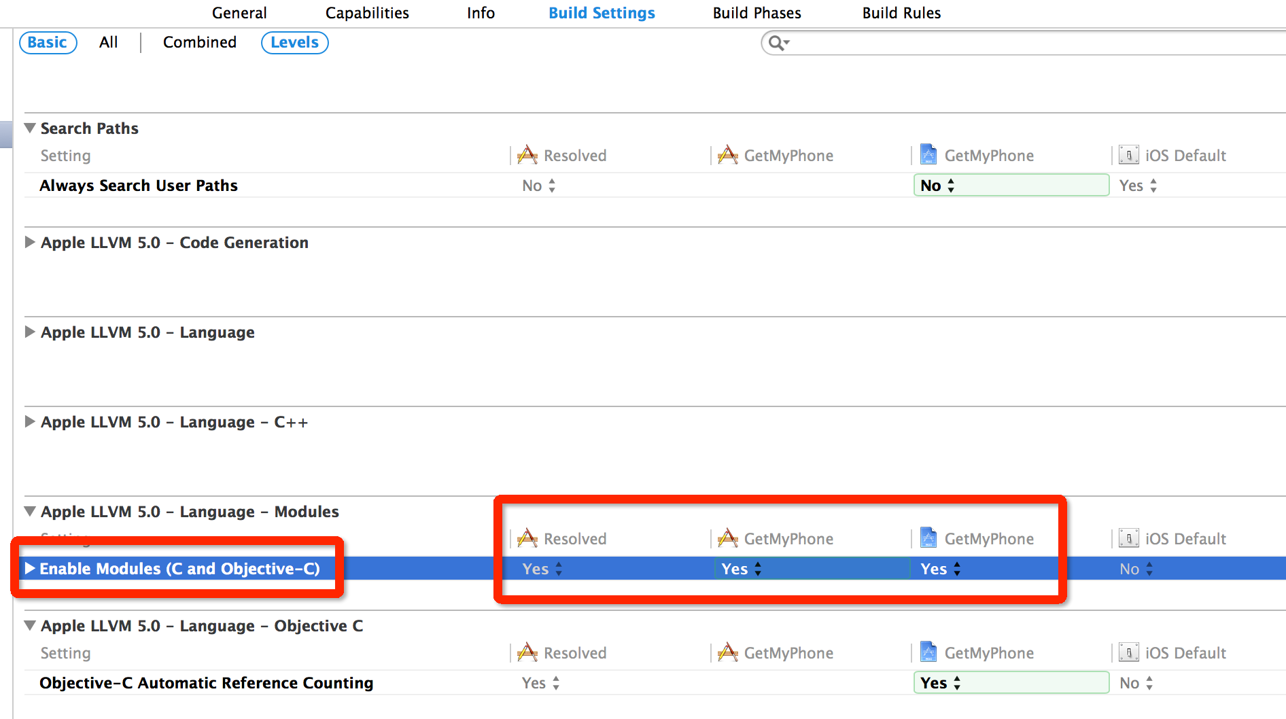Click Resolved icon in Modules header
1286x719 pixels.
527,538
